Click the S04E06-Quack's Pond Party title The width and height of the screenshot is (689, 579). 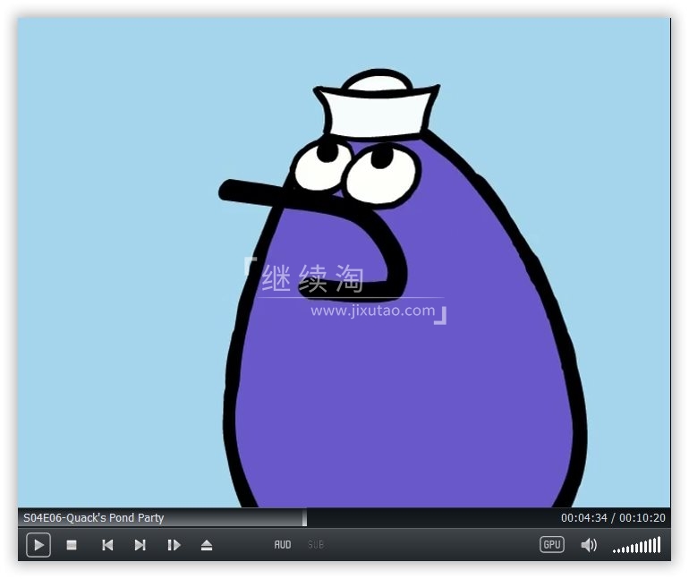click(x=94, y=518)
